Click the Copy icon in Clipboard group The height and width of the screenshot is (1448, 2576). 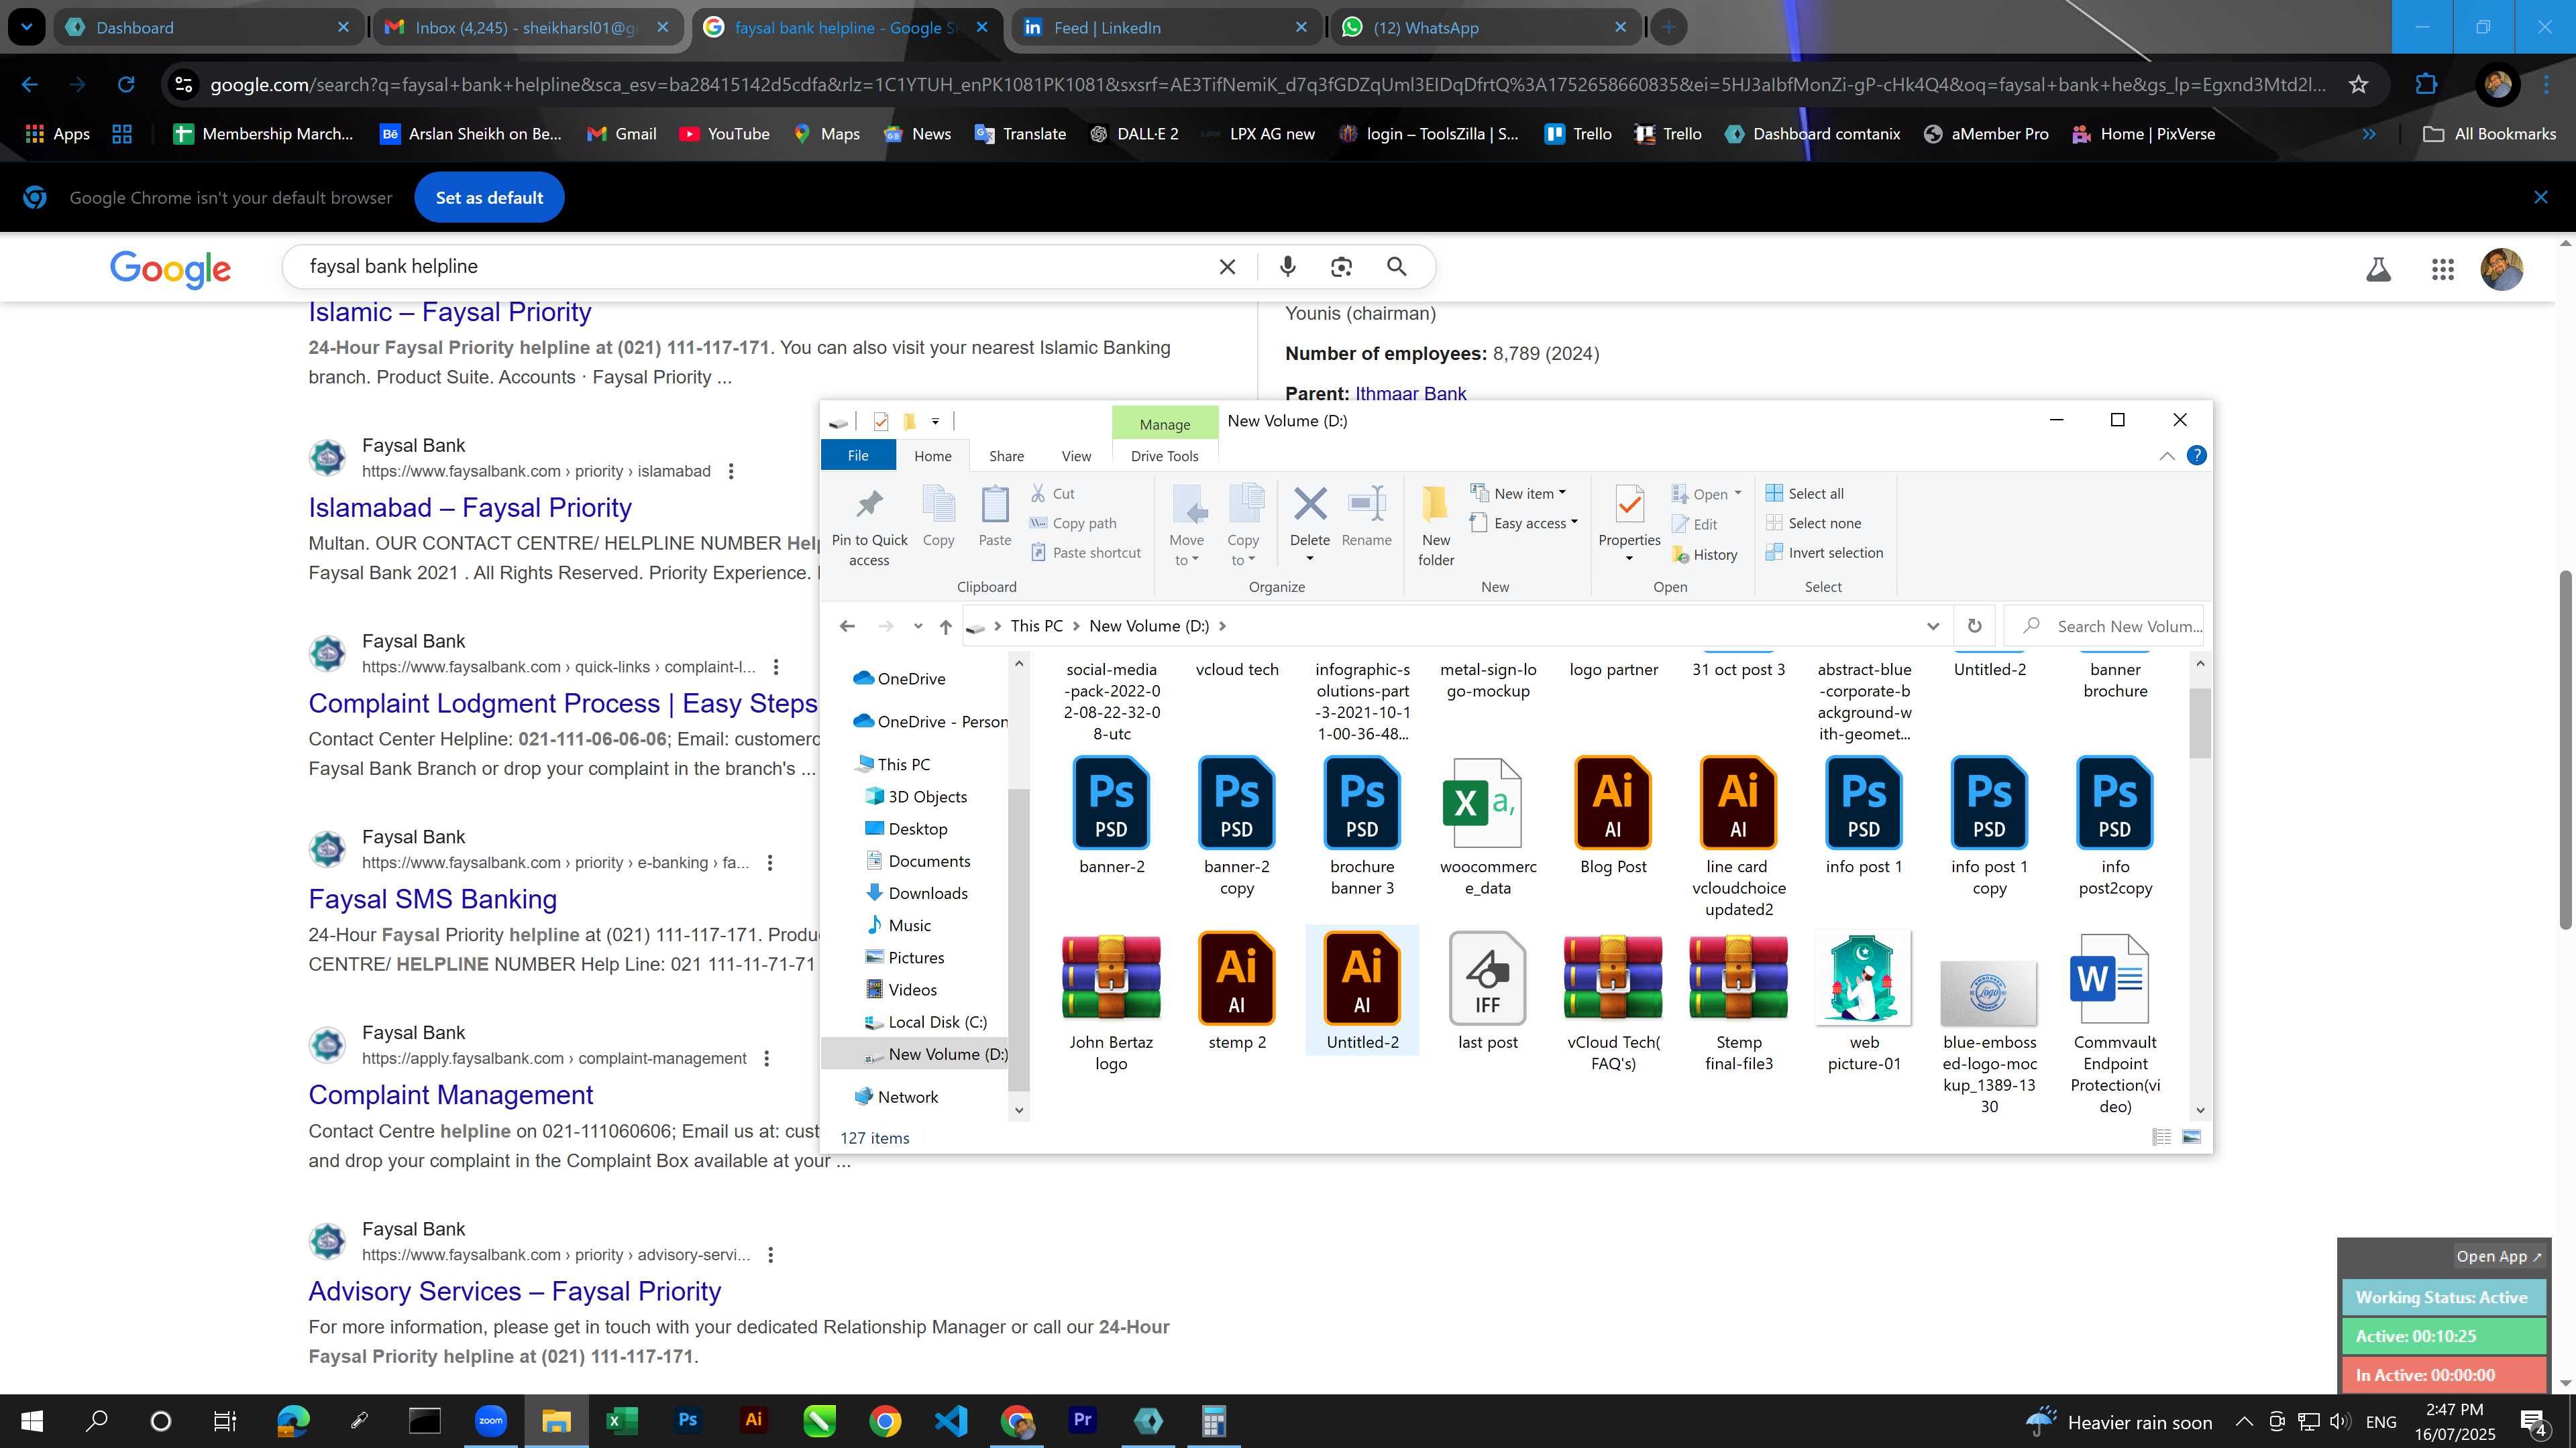(x=938, y=516)
